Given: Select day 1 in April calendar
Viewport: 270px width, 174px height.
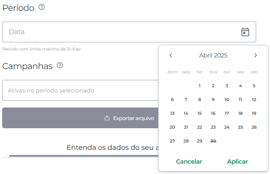Looking at the screenshot, I should 199,85.
